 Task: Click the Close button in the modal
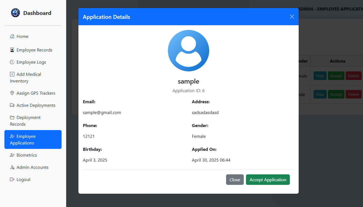235,180
